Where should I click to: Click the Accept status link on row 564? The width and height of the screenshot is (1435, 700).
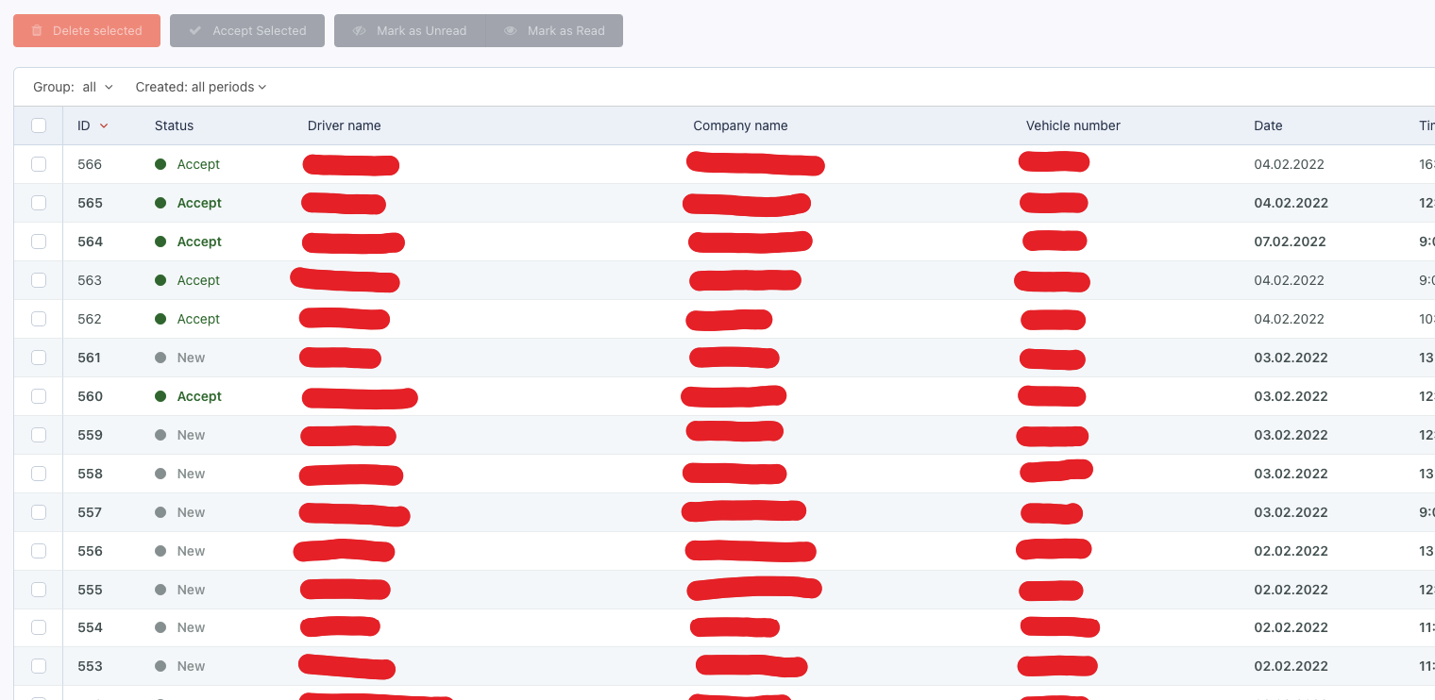click(x=199, y=241)
